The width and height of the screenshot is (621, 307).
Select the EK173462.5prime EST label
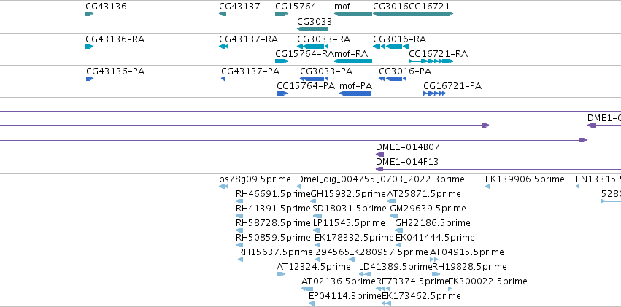(421, 296)
